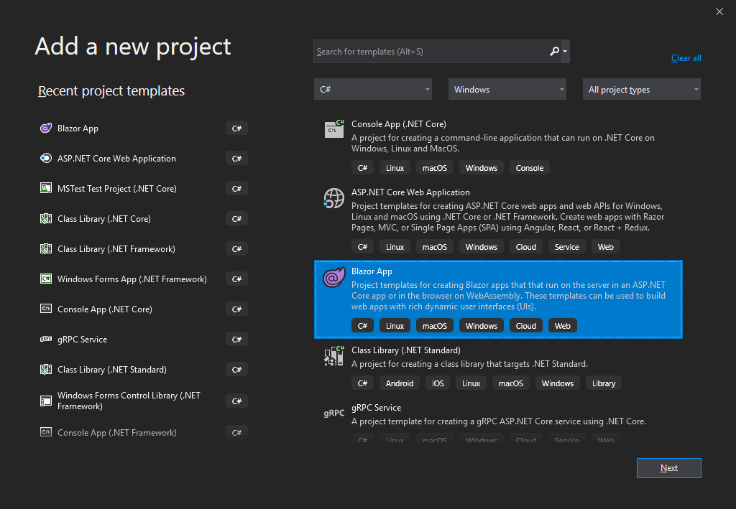
Task: Select ASP.NET Core Web Application in recent templates
Action: pos(143,159)
